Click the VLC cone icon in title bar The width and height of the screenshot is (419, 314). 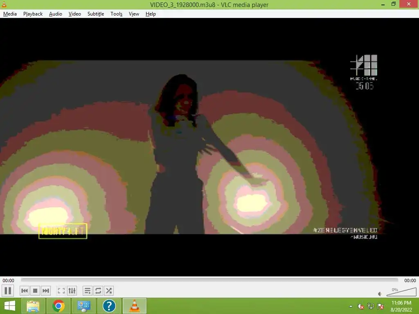pyautogui.click(x=4, y=4)
